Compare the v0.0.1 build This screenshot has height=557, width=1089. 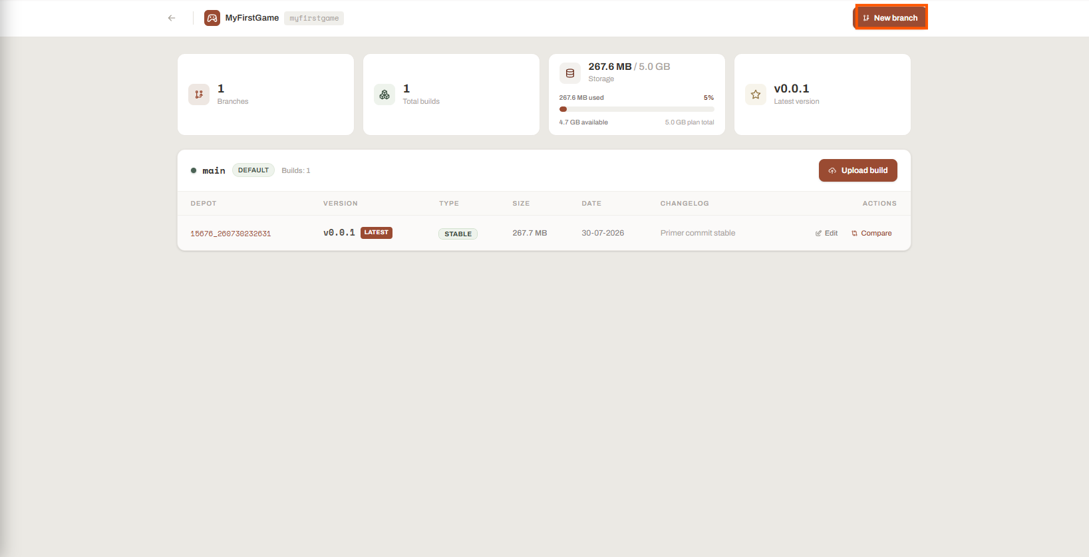871,234
